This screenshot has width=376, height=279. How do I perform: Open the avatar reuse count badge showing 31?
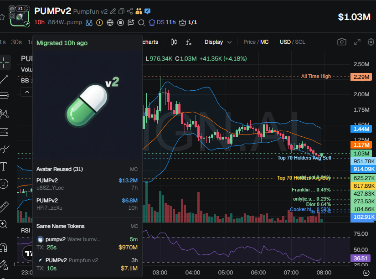23,9
